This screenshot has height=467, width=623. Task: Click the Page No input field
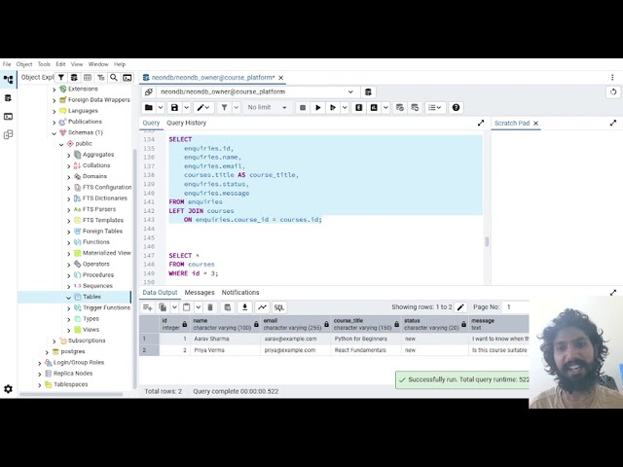516,307
